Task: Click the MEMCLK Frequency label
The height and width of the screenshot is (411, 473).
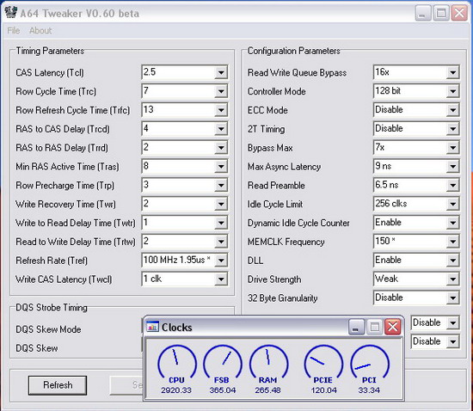Action: [x=286, y=242]
